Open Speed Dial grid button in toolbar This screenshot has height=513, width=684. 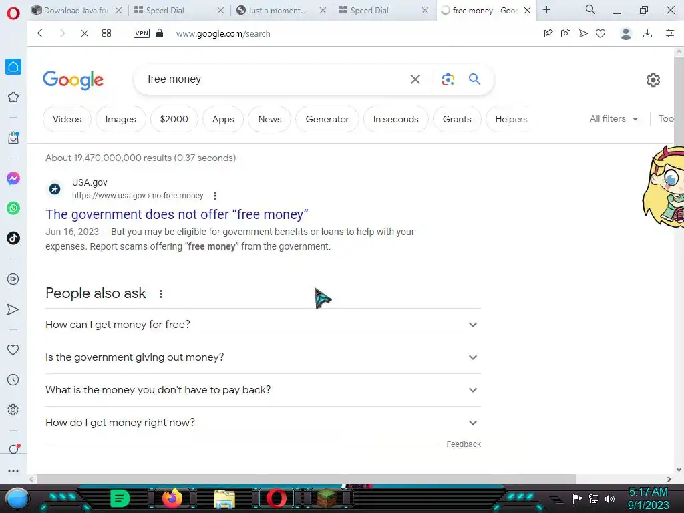106,33
